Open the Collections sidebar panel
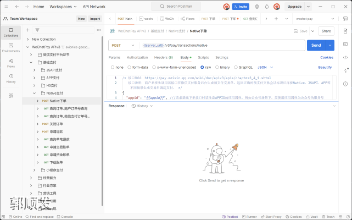Viewport: 352px width, 220px height. pos(11,32)
